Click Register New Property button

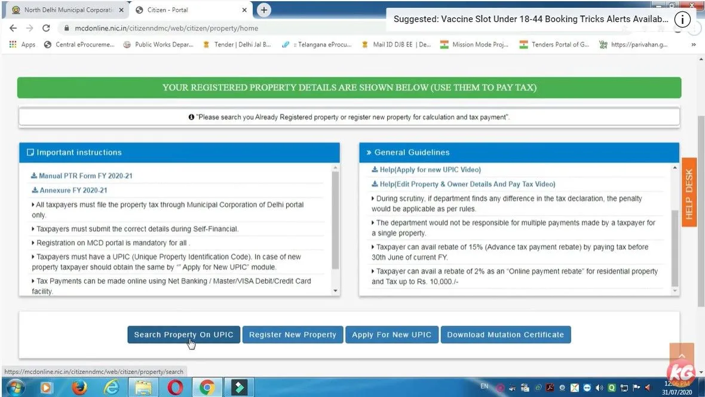[293, 335]
